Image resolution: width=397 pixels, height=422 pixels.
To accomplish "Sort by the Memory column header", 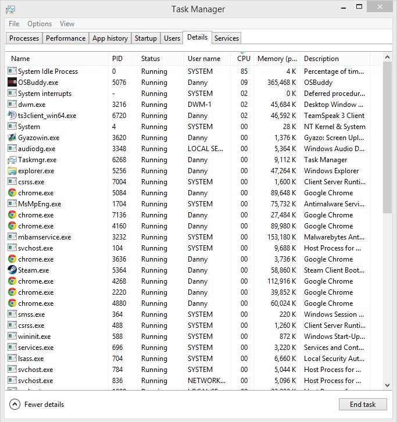I will point(277,59).
